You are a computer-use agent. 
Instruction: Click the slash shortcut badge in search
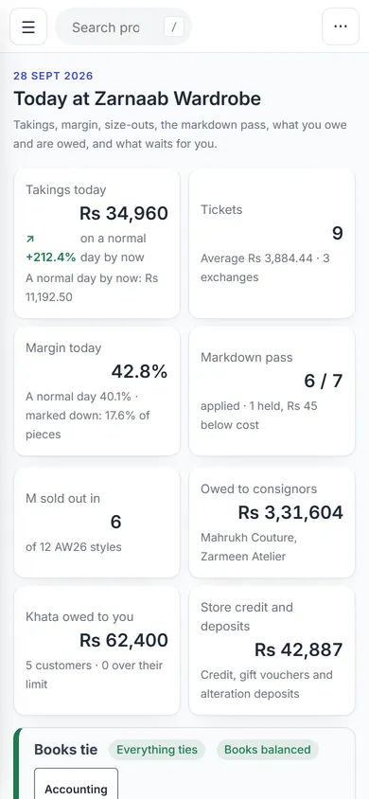(173, 27)
